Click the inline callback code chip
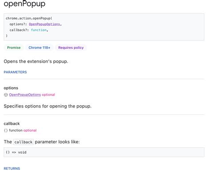The image size is (210, 172). 23,142
